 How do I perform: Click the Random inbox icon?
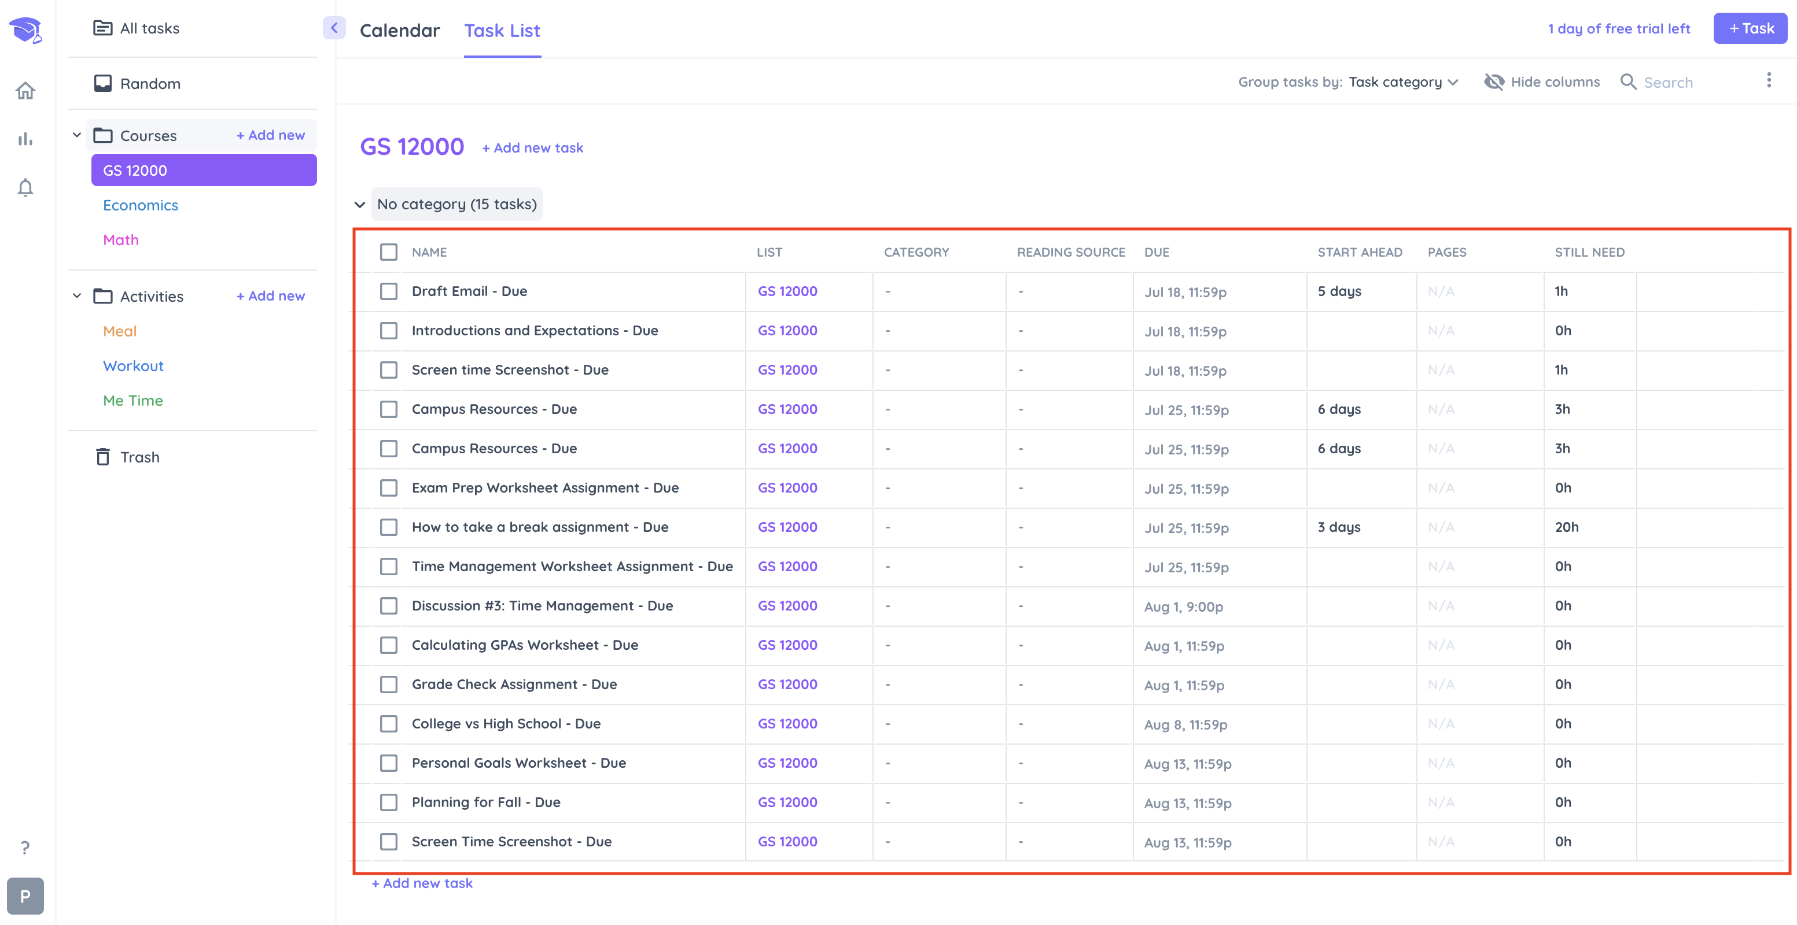pyautogui.click(x=102, y=83)
